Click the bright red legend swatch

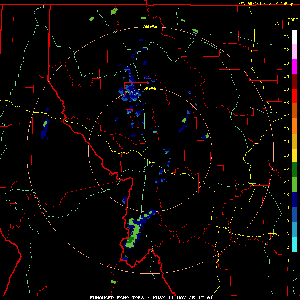[294, 96]
